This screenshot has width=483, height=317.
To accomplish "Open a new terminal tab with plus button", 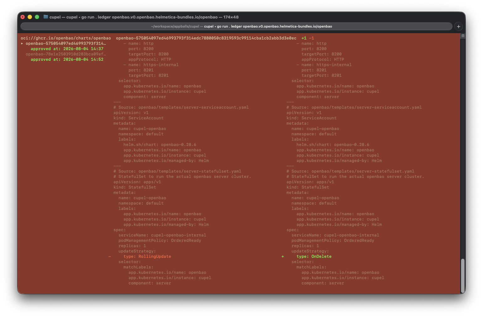I will pyautogui.click(x=459, y=26).
